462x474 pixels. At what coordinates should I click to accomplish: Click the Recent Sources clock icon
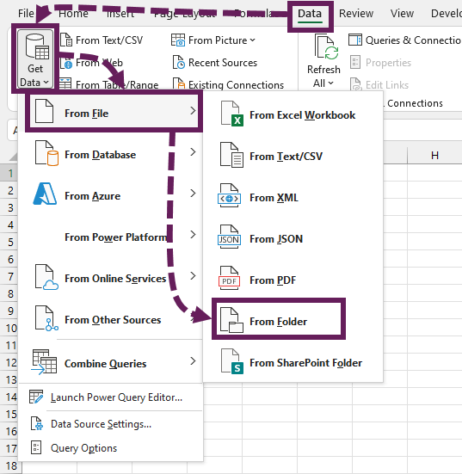click(x=179, y=62)
